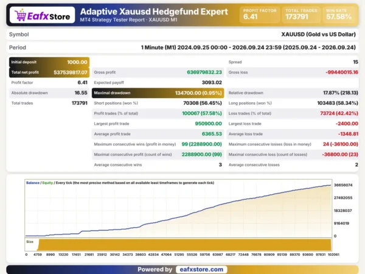The image size is (365, 274).
Task: Click the Maximal consecutive loss value -36800.00 (23)
Action: coord(340,155)
